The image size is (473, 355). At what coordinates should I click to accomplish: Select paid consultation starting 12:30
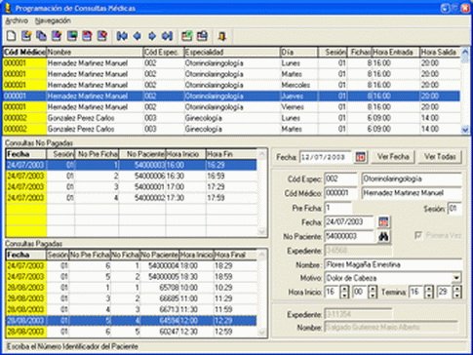click(x=132, y=332)
